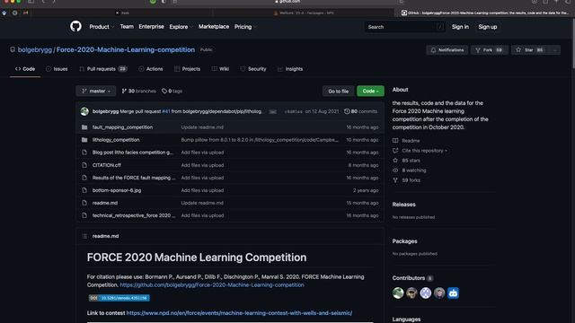Screen dimensions: 575x323
Task: Click Go to file button
Action: [x=338, y=91]
